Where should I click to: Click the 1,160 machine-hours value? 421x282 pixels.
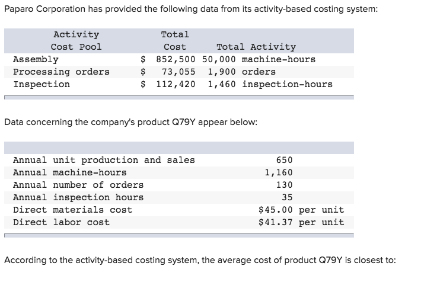pos(279,172)
